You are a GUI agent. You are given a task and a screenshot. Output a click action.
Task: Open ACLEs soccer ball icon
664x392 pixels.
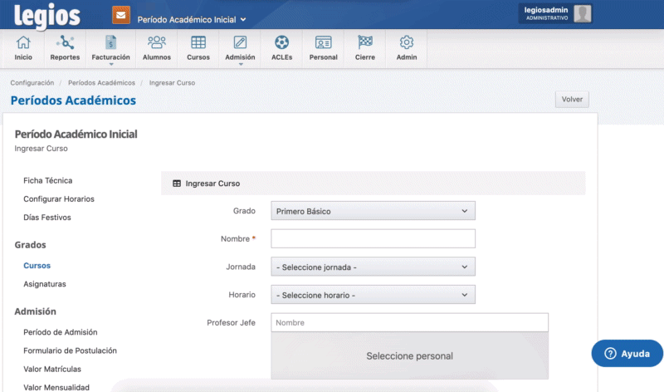click(x=281, y=43)
